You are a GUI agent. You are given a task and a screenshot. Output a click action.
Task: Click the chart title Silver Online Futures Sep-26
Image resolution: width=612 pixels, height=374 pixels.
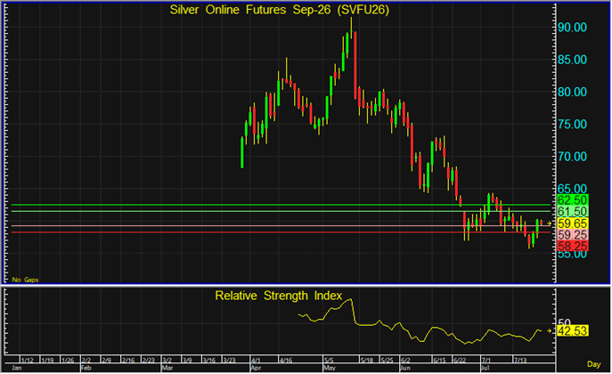(279, 10)
